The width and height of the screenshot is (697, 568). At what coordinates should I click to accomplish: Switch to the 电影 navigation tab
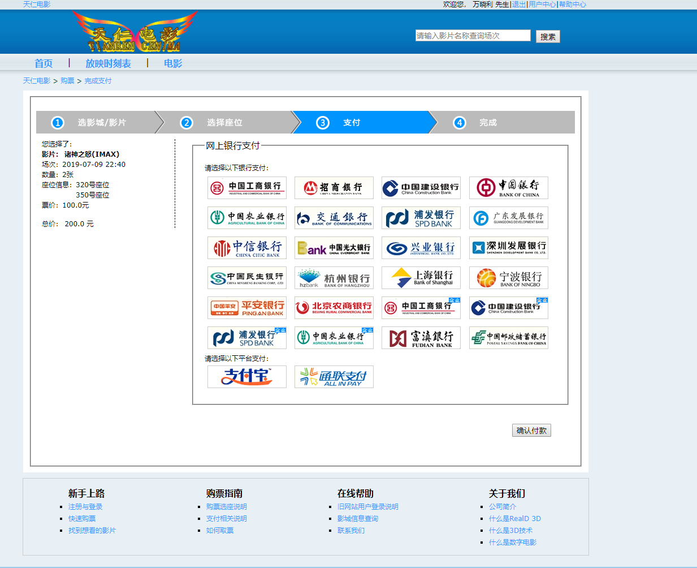coord(172,63)
